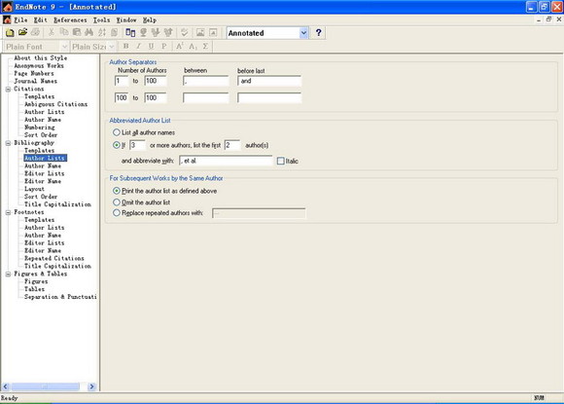Click the Superscript A button
This screenshot has width=564, height=404.
click(x=180, y=46)
